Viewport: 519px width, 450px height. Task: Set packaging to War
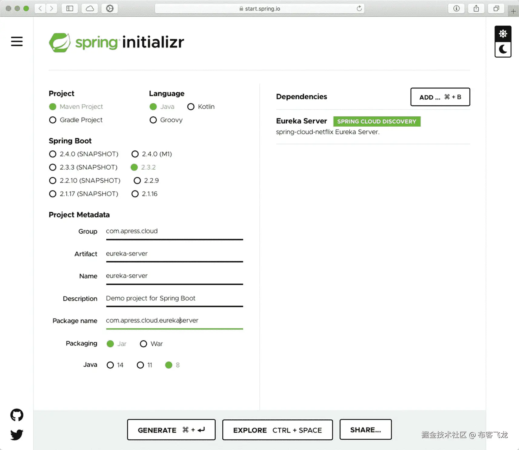pos(151,344)
